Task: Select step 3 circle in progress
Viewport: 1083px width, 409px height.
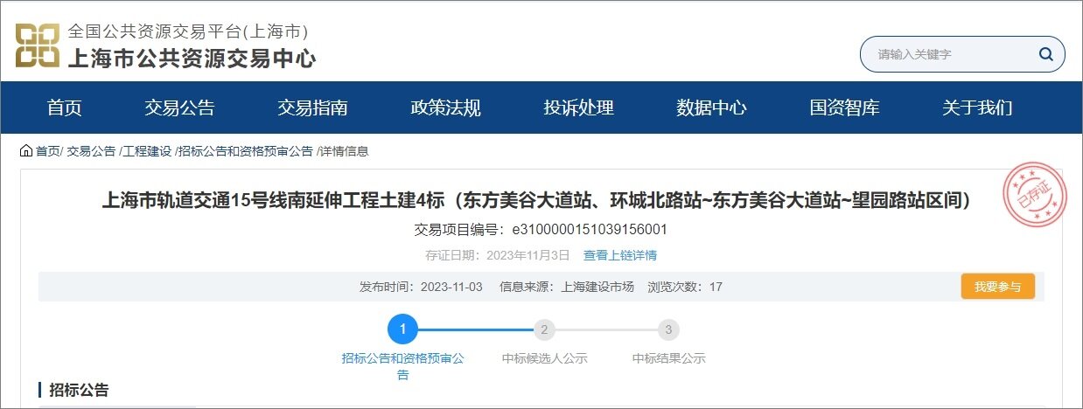Action: [x=668, y=329]
